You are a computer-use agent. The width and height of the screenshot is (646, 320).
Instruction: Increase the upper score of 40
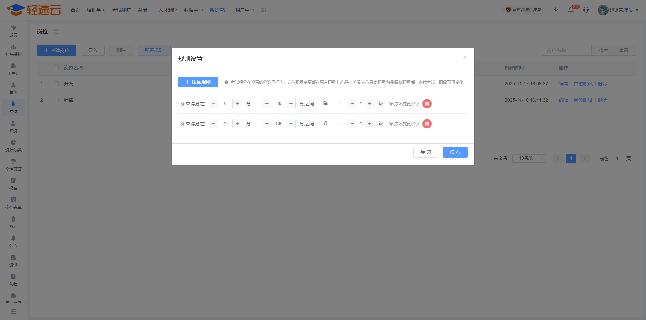click(291, 104)
